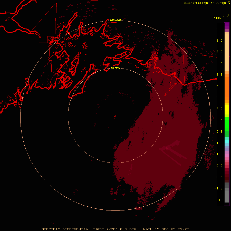Pick the purple swatch at color bar top
Screen dimensions: 231x231
pos(227,26)
